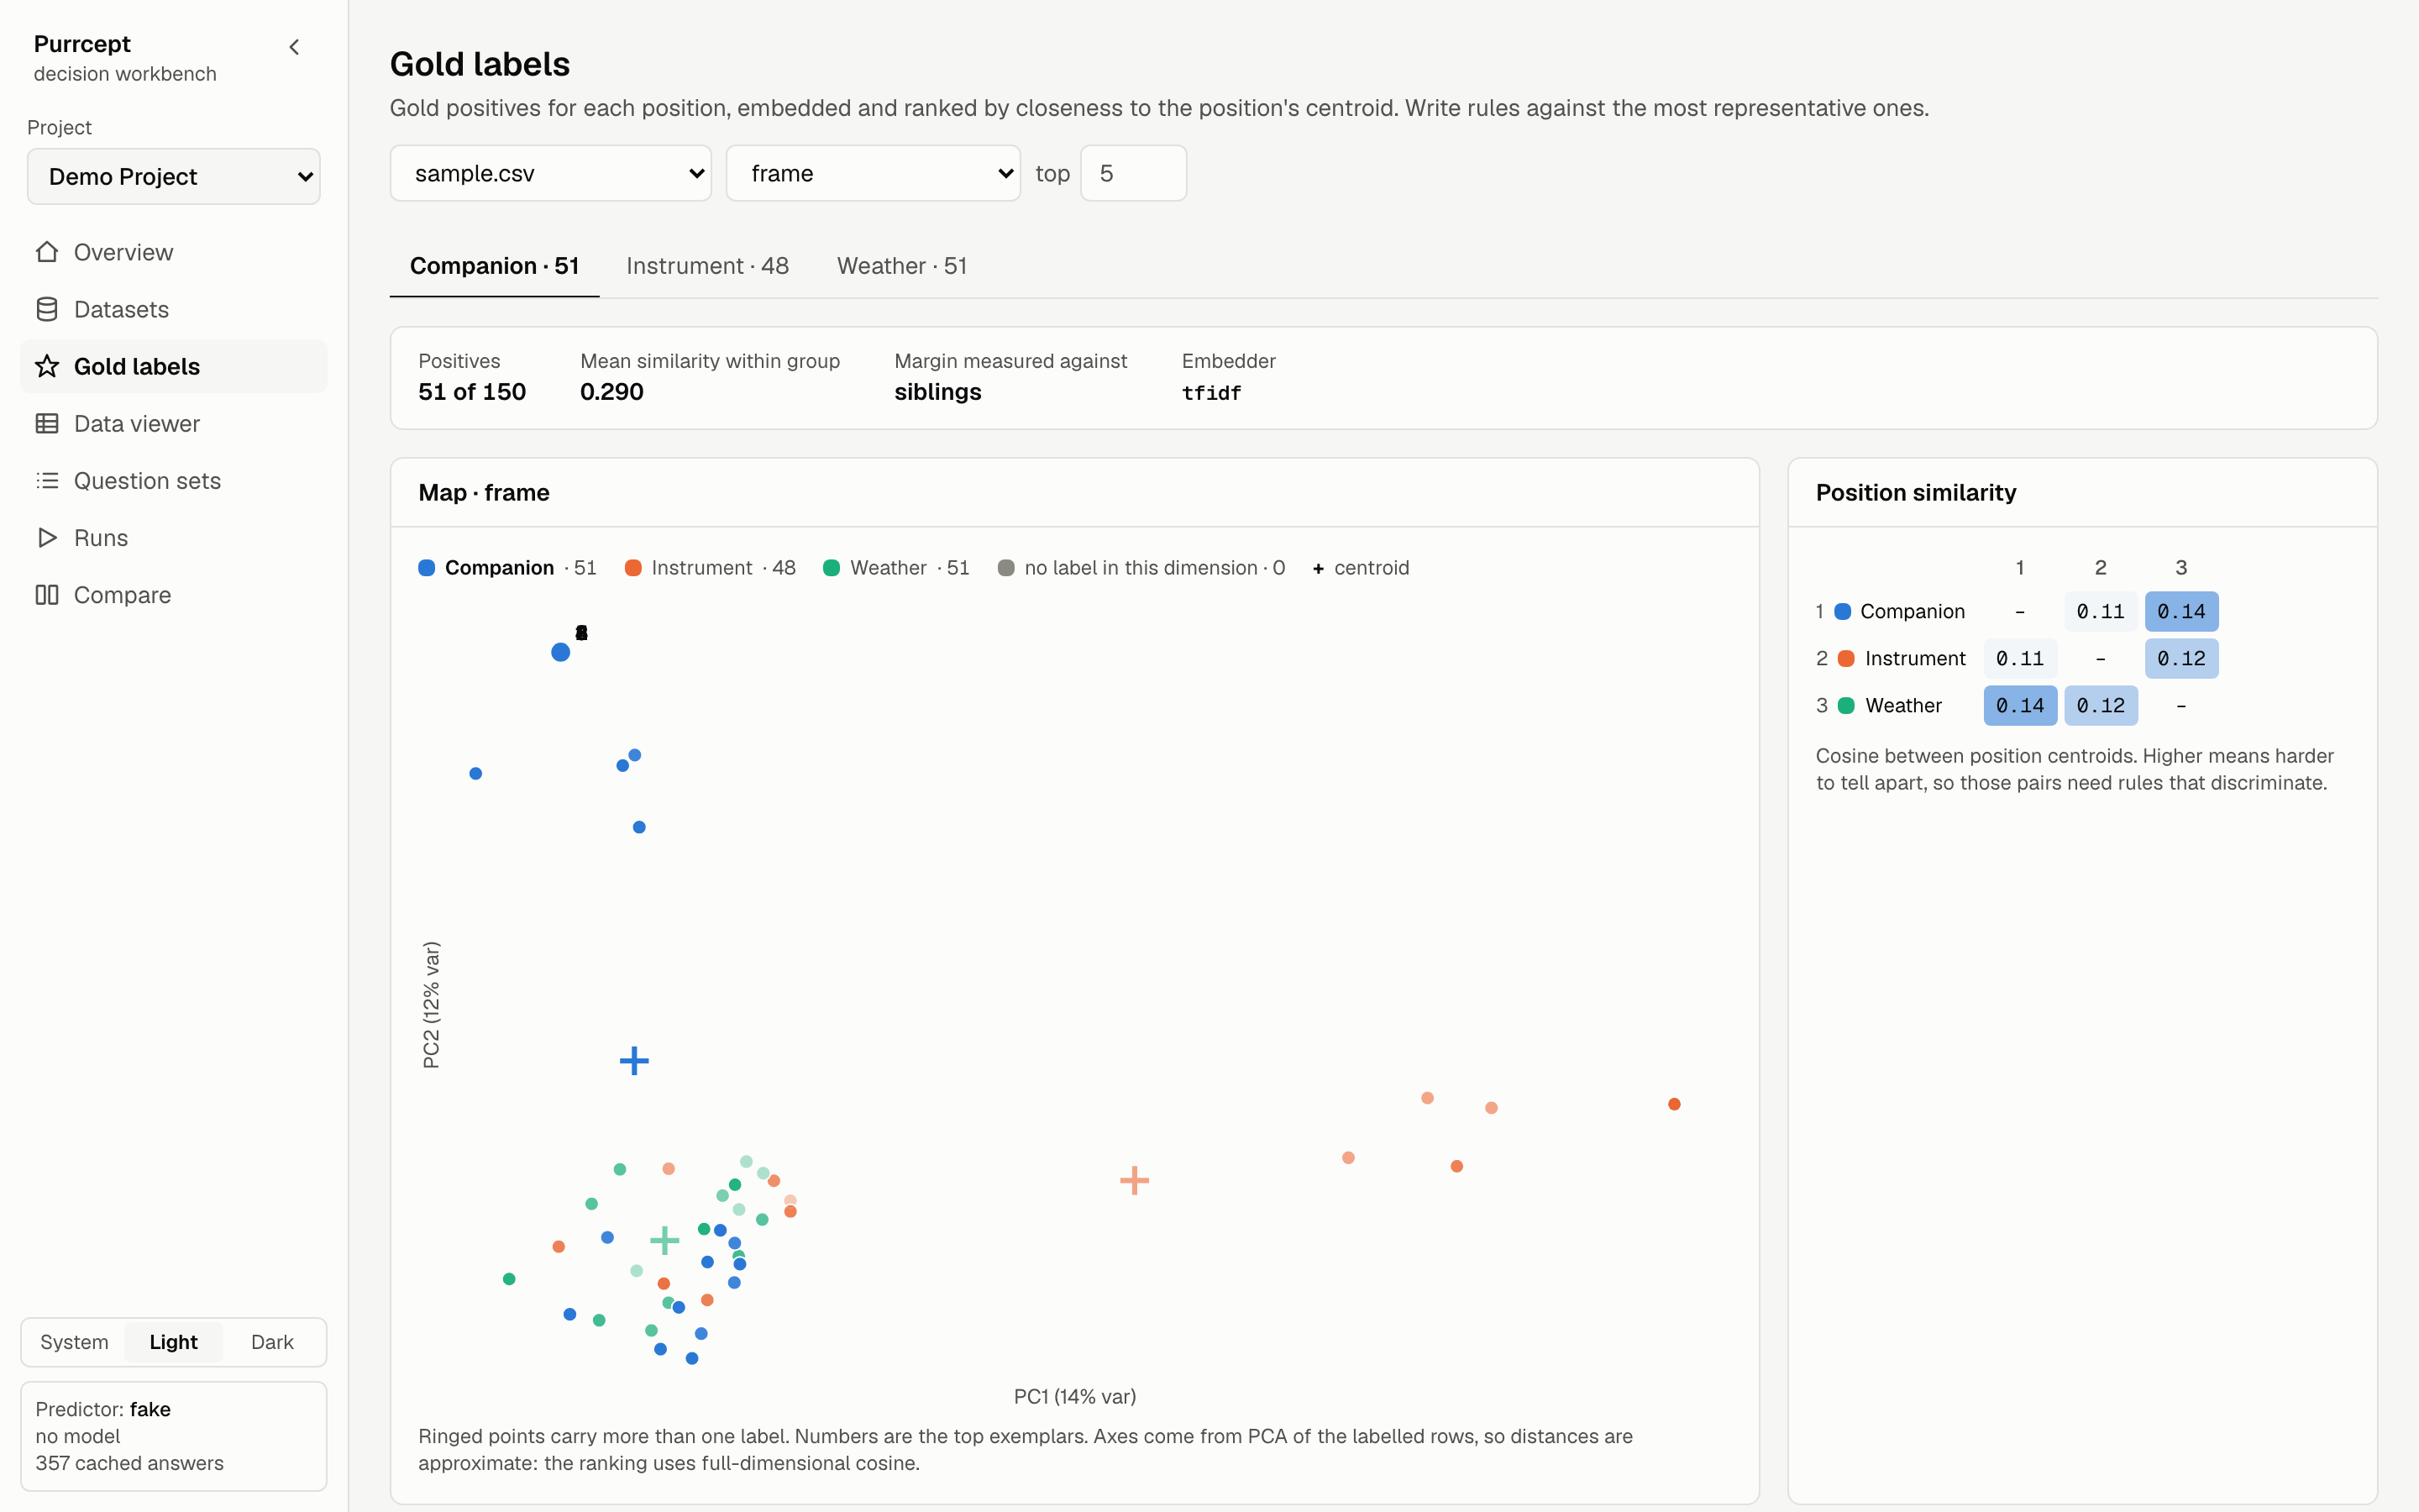
Task: Switch to the Instrument · 48 tab
Action: point(708,266)
